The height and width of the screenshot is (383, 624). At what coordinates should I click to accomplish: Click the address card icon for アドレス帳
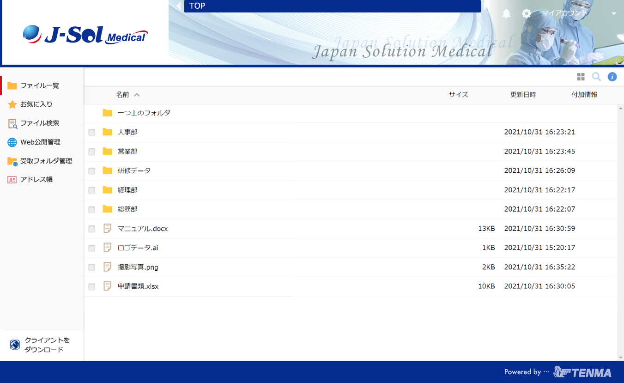12,180
